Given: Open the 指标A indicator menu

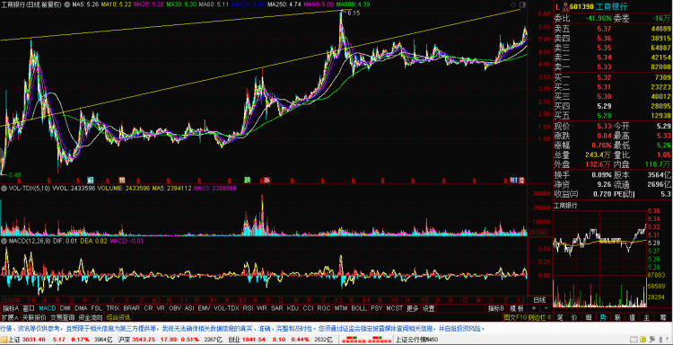Looking at the screenshot, I should 11,308.
